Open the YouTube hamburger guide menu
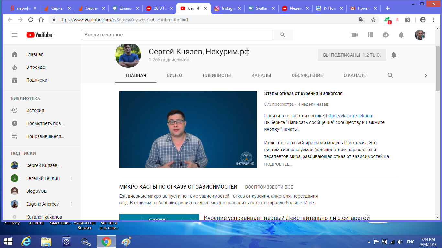Image resolution: width=442 pixels, height=248 pixels. coord(15,35)
